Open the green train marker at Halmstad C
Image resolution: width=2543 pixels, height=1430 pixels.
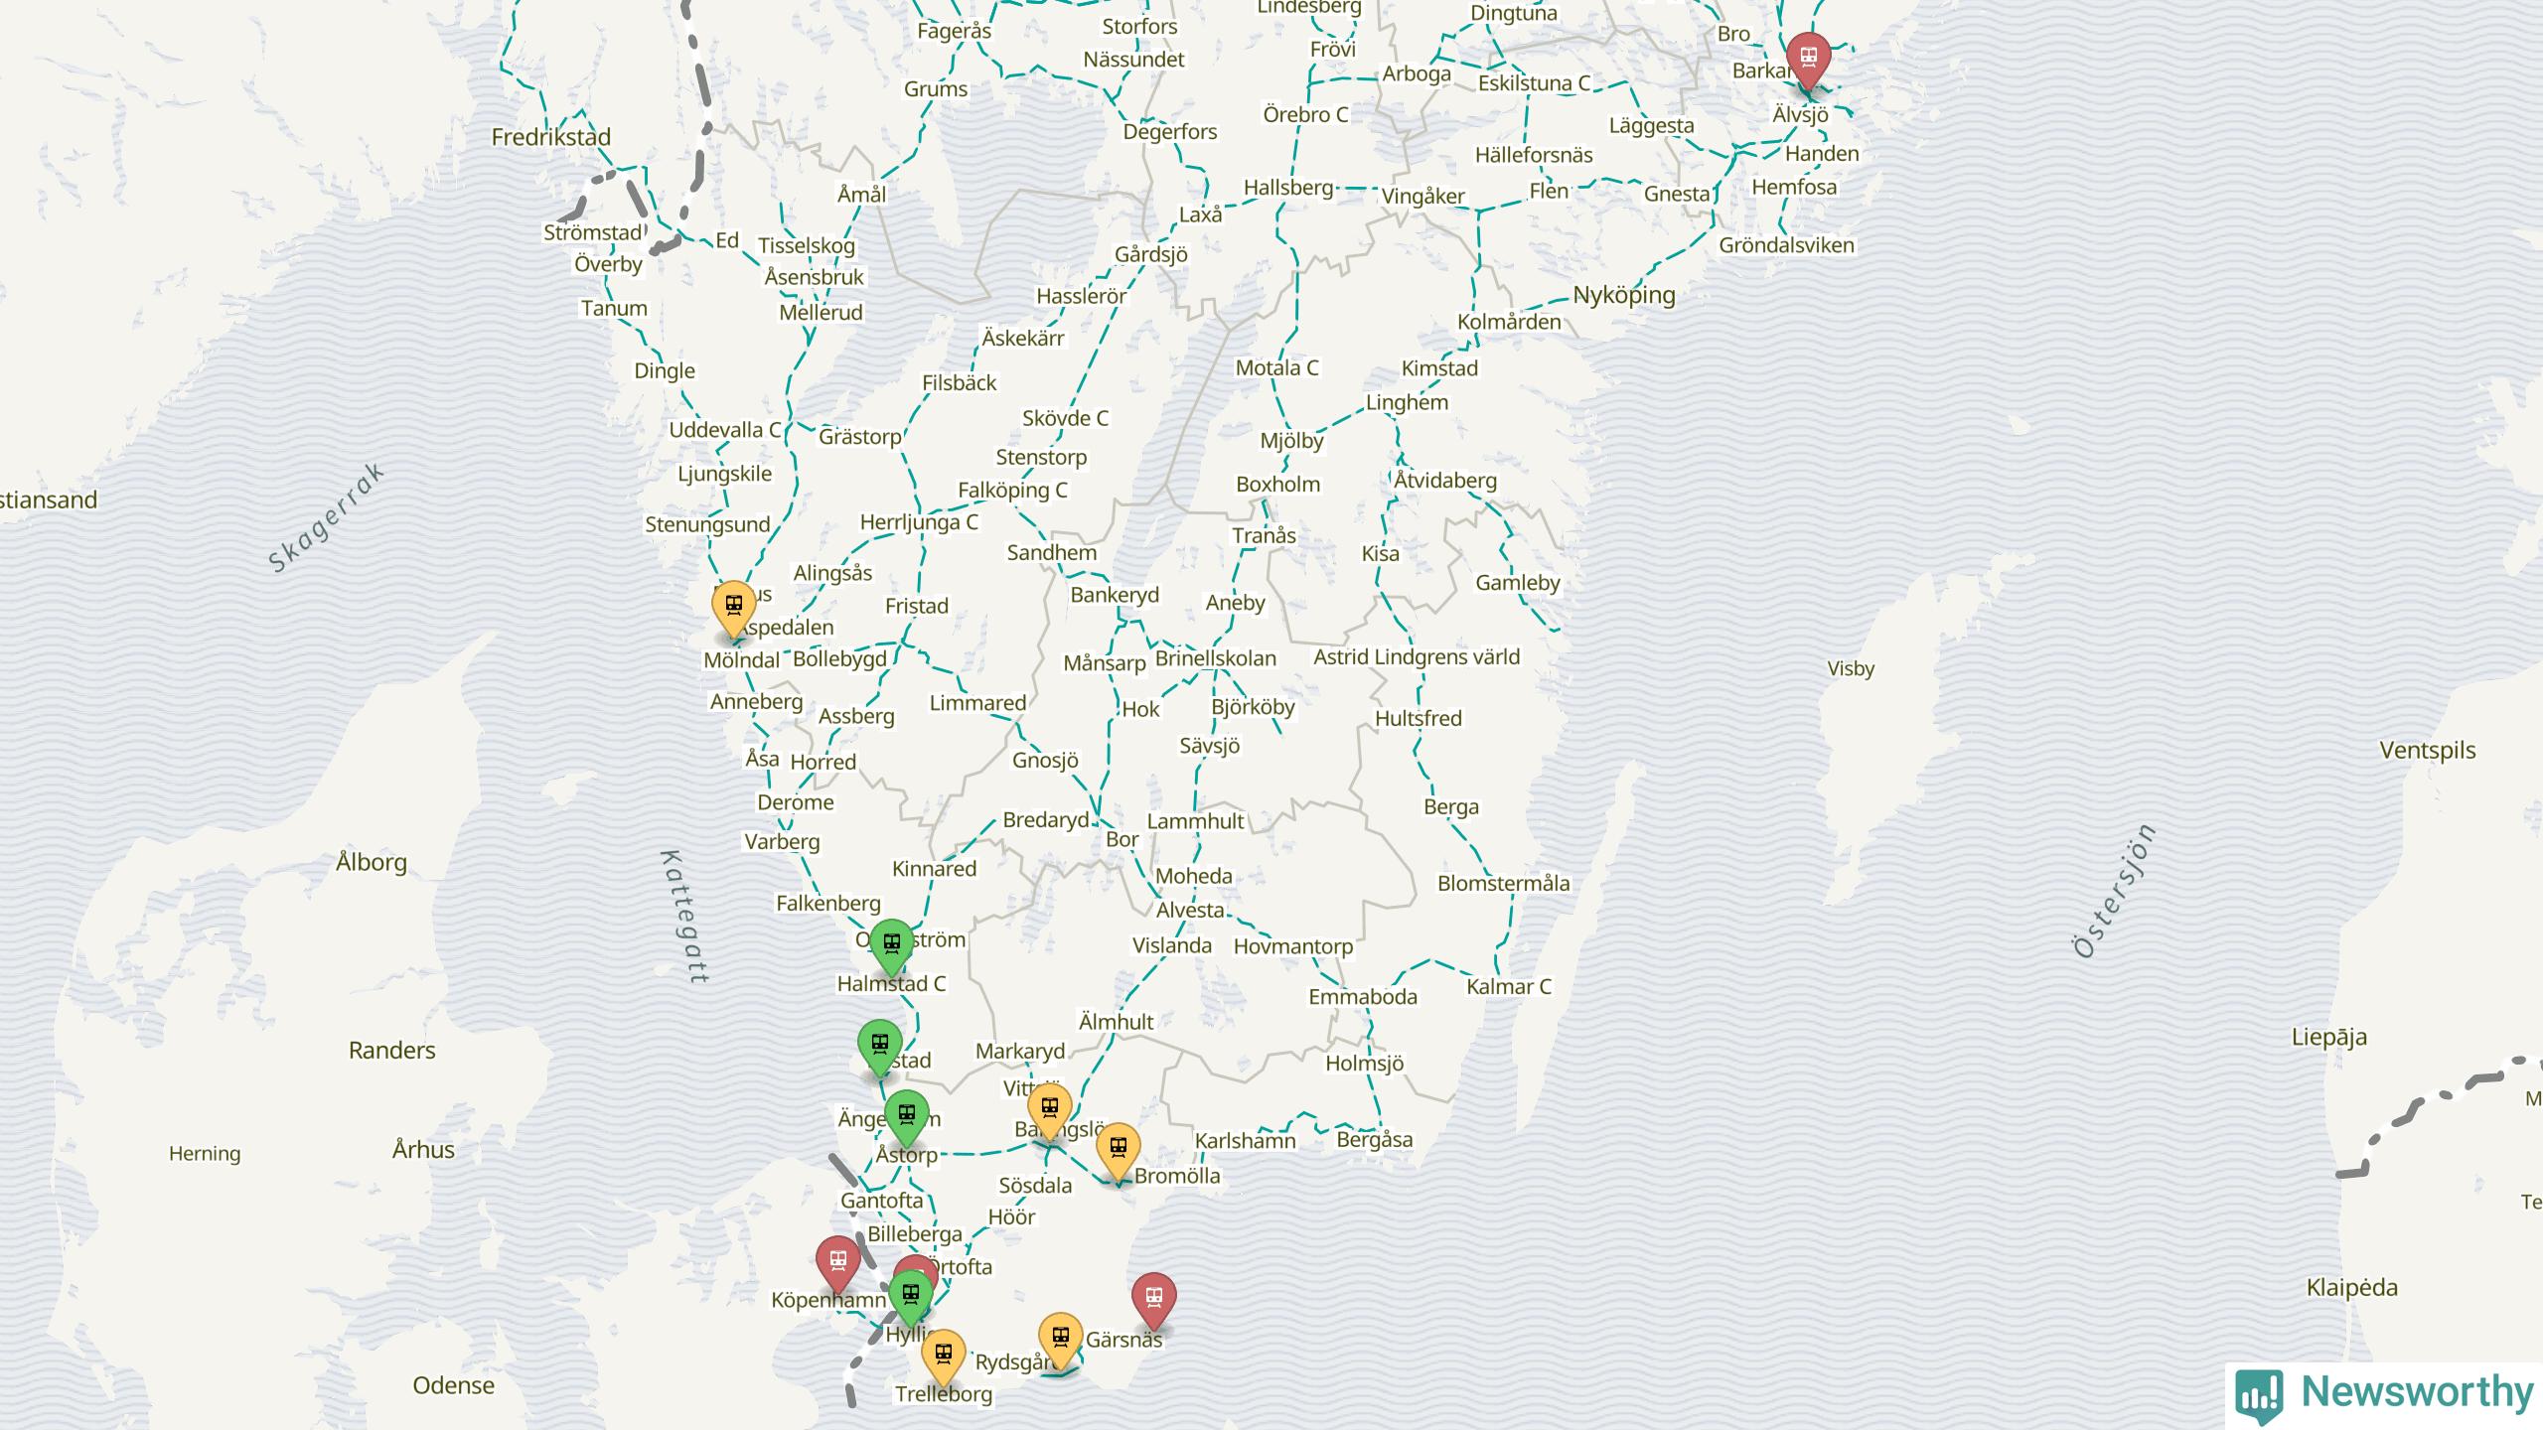(x=891, y=944)
